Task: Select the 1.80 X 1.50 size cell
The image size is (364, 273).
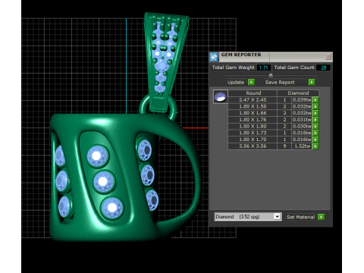Action: [253, 106]
